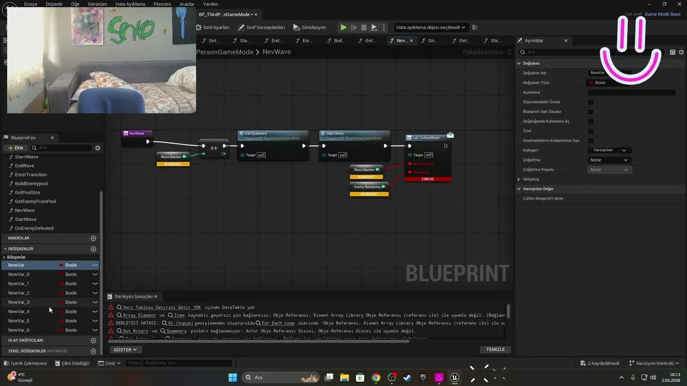Open the Hata ayıklama objesi seçilmedi dropdown
Viewport: 687px width, 386px height.
pyautogui.click(x=430, y=27)
